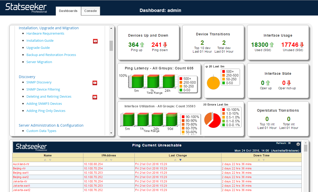Switch to the Console tab
The width and height of the screenshot is (318, 192).
[x=90, y=11]
